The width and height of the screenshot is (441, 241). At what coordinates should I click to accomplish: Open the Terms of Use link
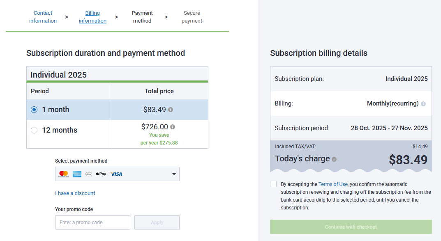click(x=333, y=184)
